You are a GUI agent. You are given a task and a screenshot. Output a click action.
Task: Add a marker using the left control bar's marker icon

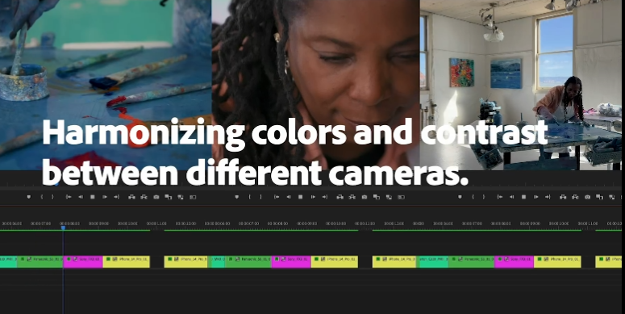pyautogui.click(x=28, y=197)
